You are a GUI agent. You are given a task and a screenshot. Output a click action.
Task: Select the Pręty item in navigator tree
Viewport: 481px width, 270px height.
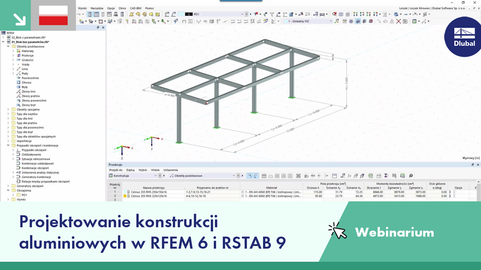point(25,74)
